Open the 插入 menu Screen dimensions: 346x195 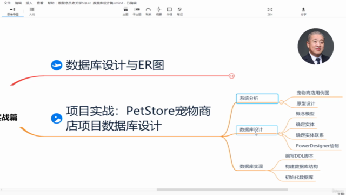[29, 3]
